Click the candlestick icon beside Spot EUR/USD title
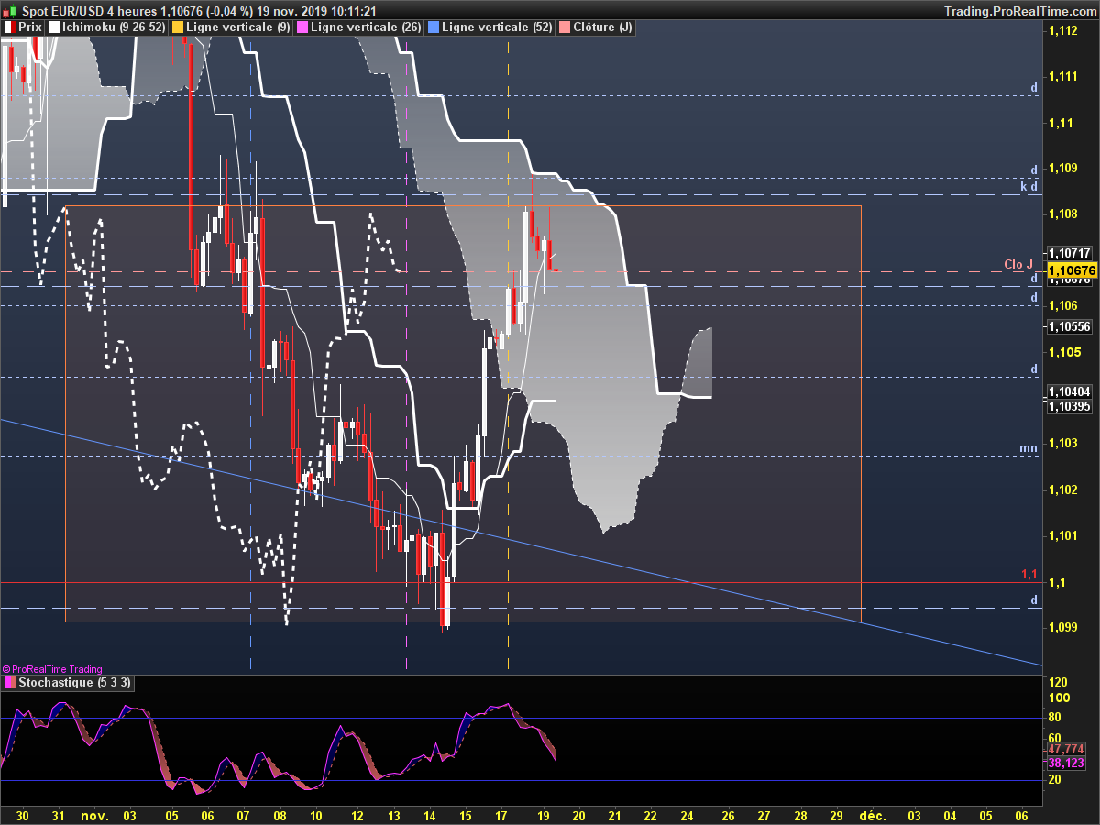Viewport: 1100px width, 825px height. [9, 10]
